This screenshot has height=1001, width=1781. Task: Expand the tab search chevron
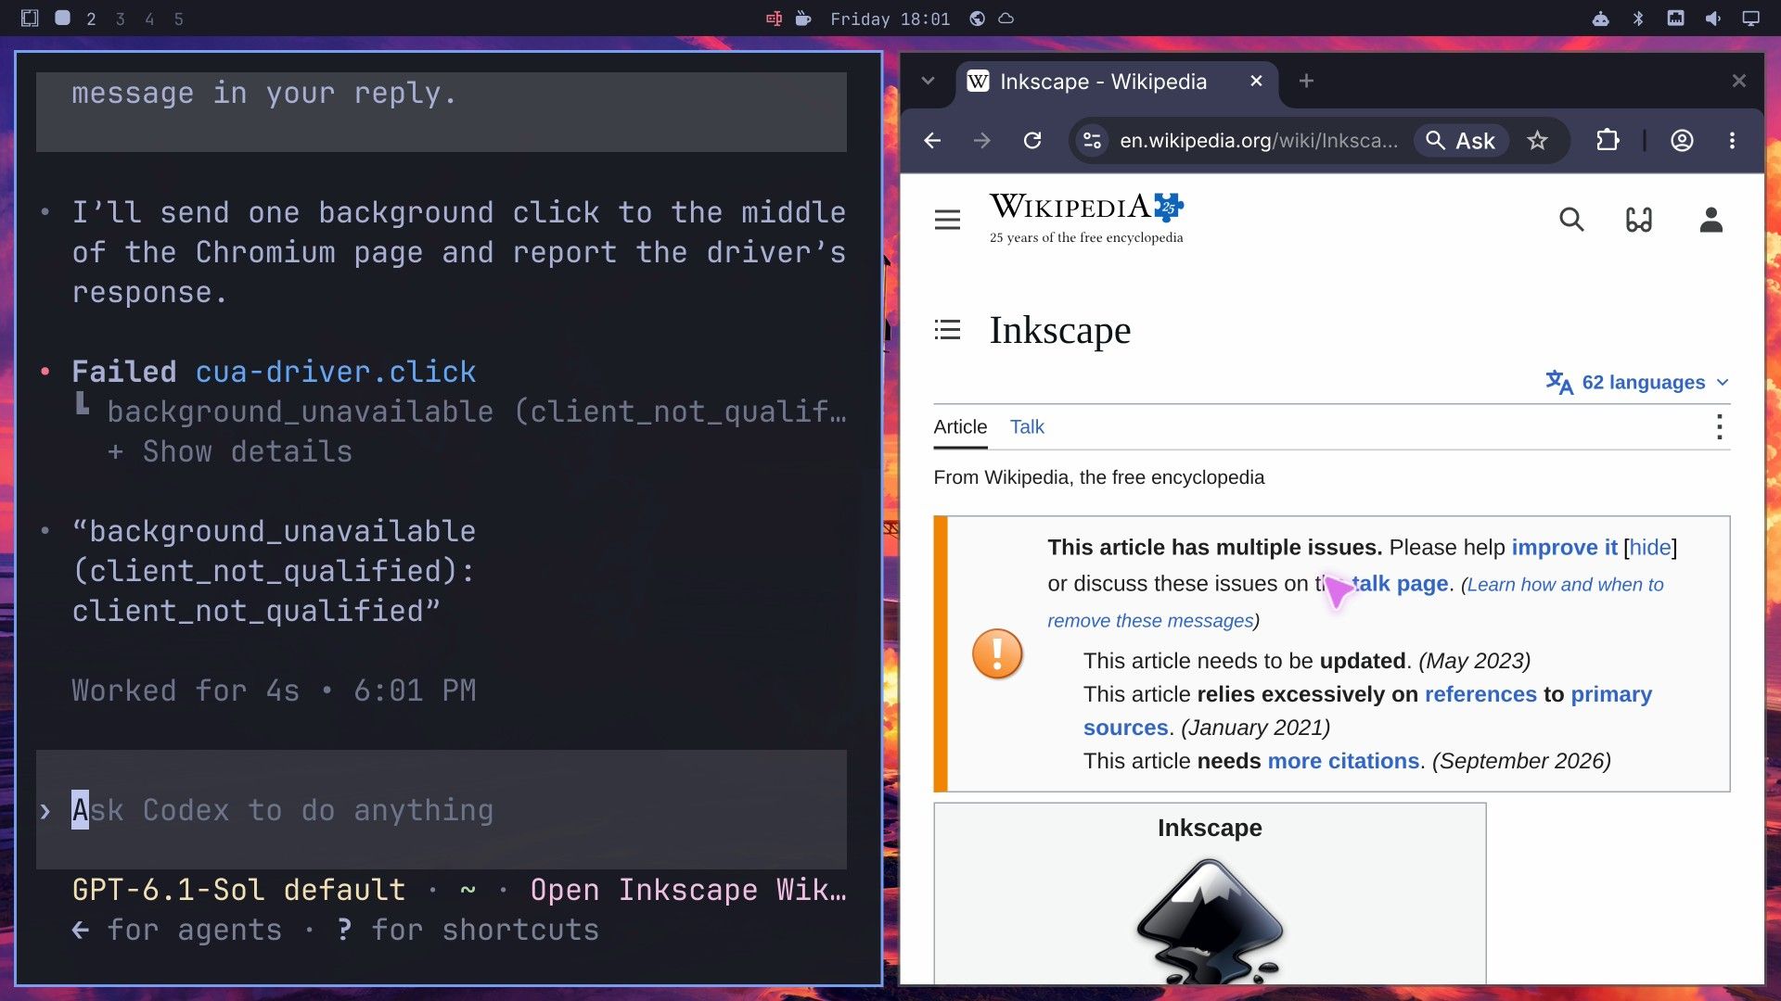pos(928,82)
